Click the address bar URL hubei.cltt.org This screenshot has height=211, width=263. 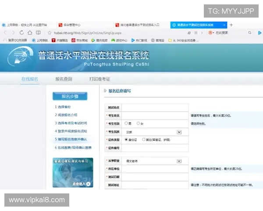click(88, 33)
